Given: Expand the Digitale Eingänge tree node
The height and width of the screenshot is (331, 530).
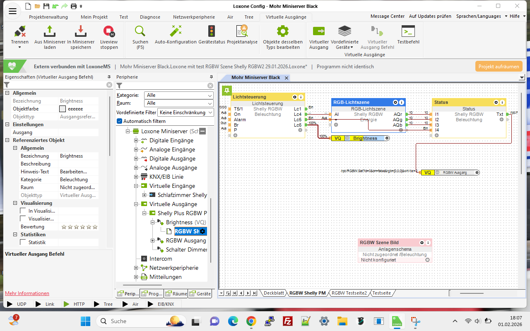Looking at the screenshot, I should click(136, 141).
